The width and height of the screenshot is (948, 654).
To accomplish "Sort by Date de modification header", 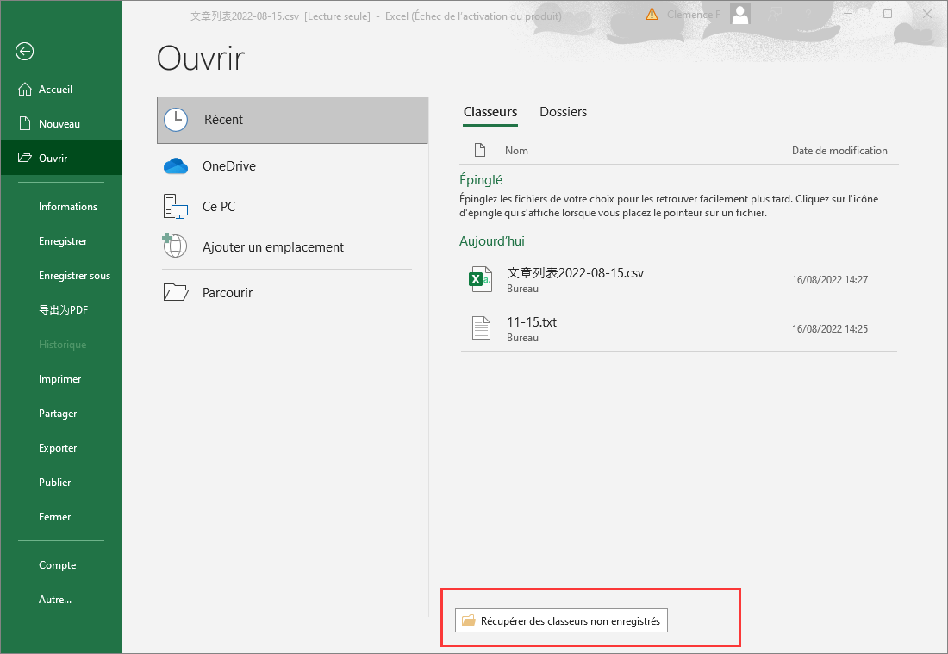I will point(839,151).
